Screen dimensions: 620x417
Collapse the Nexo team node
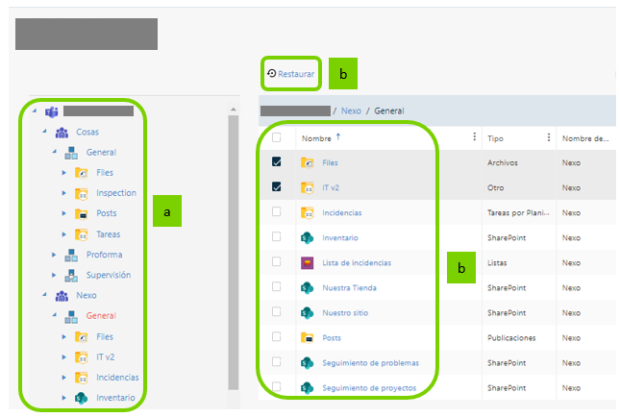tap(44, 294)
